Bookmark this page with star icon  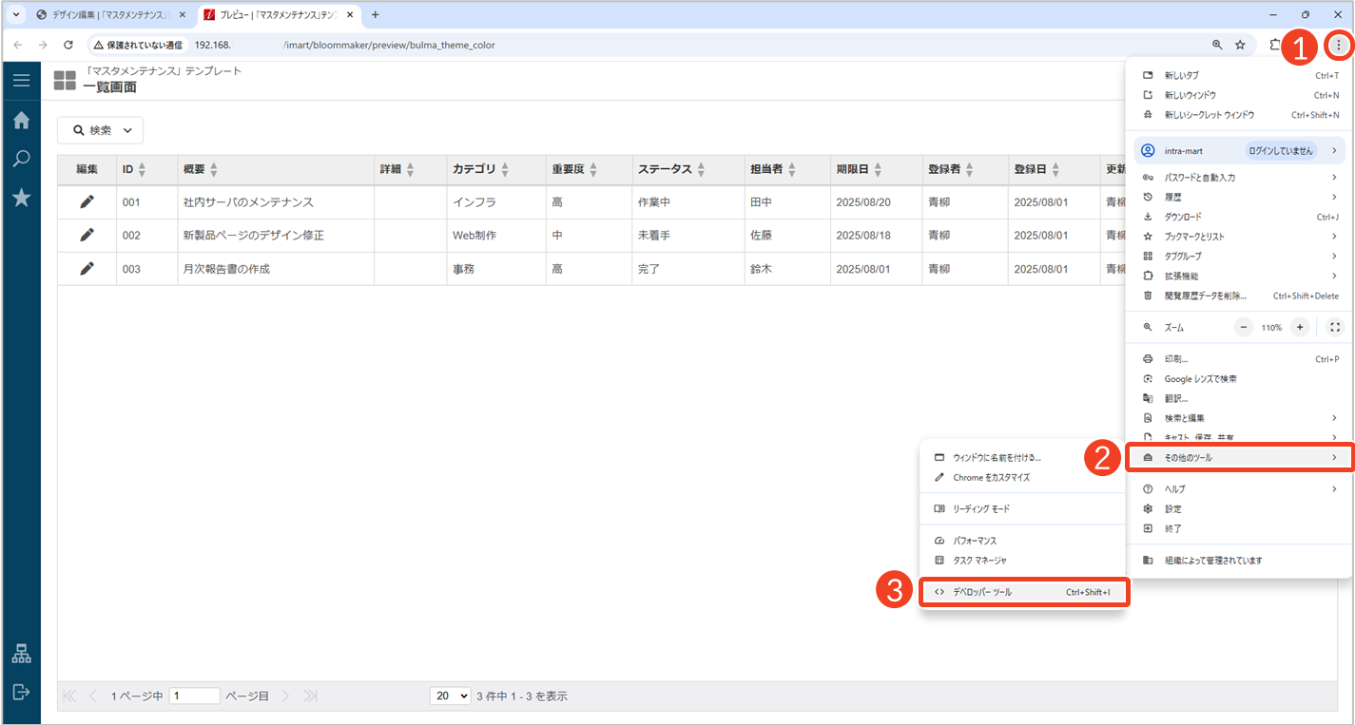click(1240, 45)
